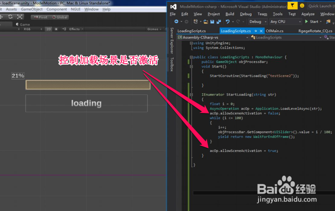Viewport: 335px width, 211px height.
Task: Click the loading progress bar at 21%
Action: (x=87, y=85)
